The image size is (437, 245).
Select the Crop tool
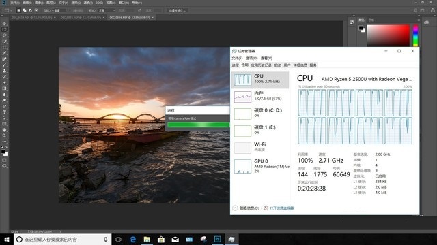(x=4, y=47)
